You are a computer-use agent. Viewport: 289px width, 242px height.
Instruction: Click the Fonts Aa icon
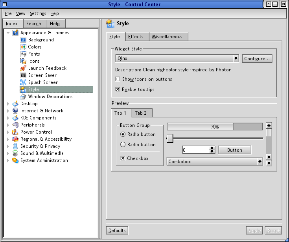23,54
